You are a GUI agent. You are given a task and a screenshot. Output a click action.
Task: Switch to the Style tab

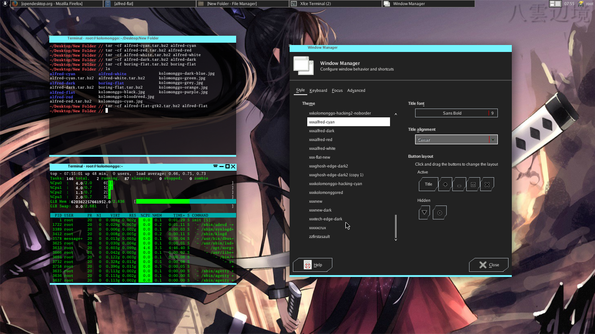tap(300, 90)
